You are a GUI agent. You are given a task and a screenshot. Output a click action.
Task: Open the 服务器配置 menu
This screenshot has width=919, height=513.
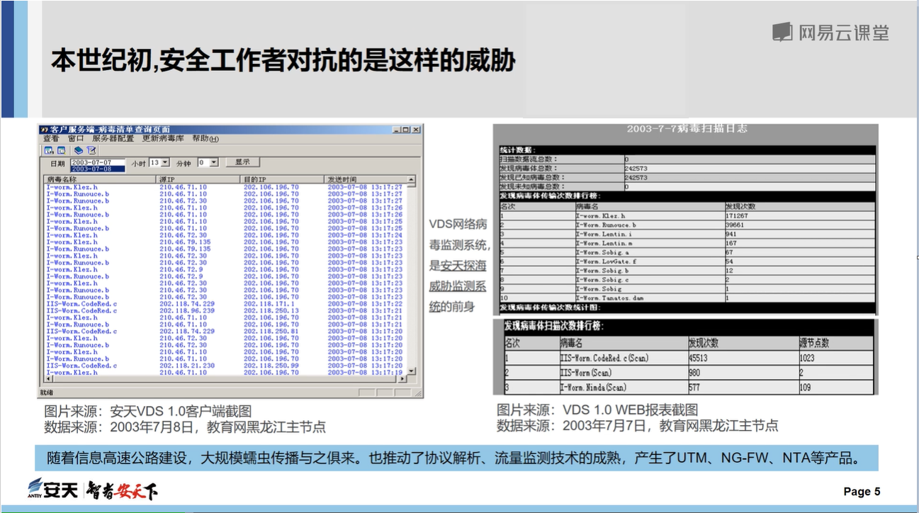(x=112, y=138)
